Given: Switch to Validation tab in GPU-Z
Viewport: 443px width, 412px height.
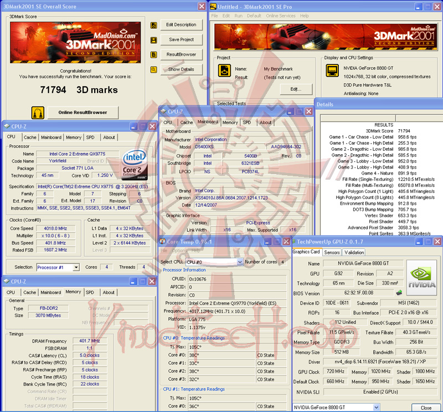Looking at the screenshot, I should pos(354,252).
